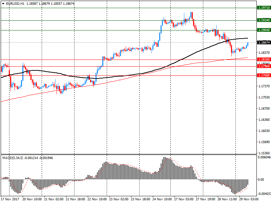Click the triangle arrow beside EURUSD,H1
This screenshot has width=271, height=203.
tap(3, 4)
